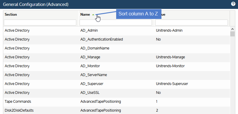Screen dimensions: 238x114
Task: Select Active Directory section in AD_DomainName row
Action: coord(17,48)
